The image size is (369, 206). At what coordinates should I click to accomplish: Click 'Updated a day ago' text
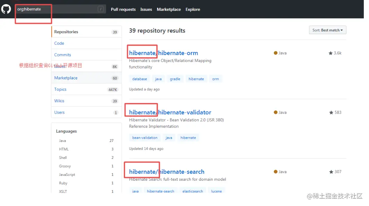coord(144,89)
